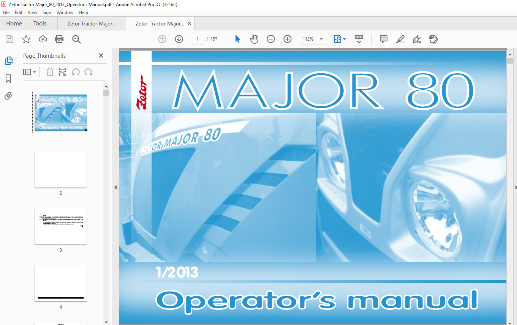The width and height of the screenshot is (517, 325).
Task: Click document scroll up arrow
Action: coord(510,54)
